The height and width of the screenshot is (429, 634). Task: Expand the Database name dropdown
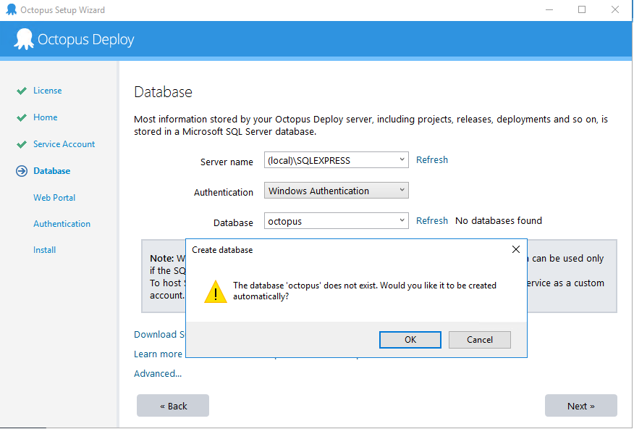(x=402, y=221)
